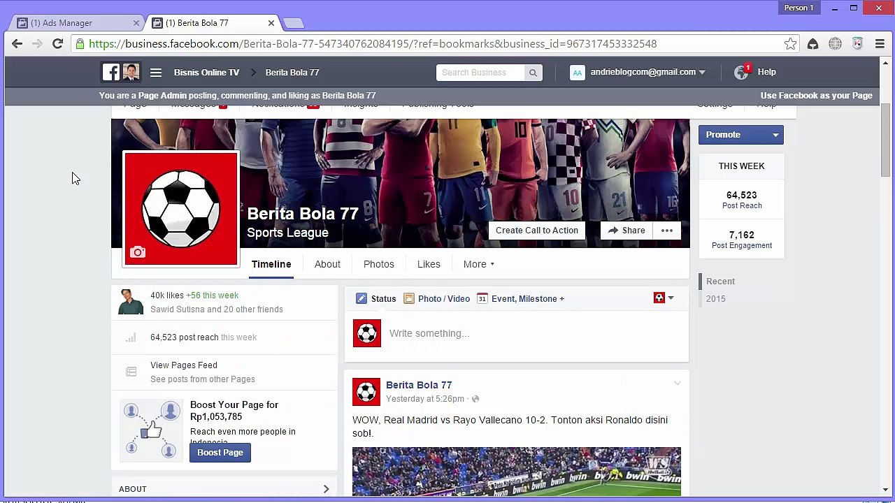Viewport: 895px width, 503px height.
Task: Select Event, Milestone + option
Action: [x=521, y=298]
